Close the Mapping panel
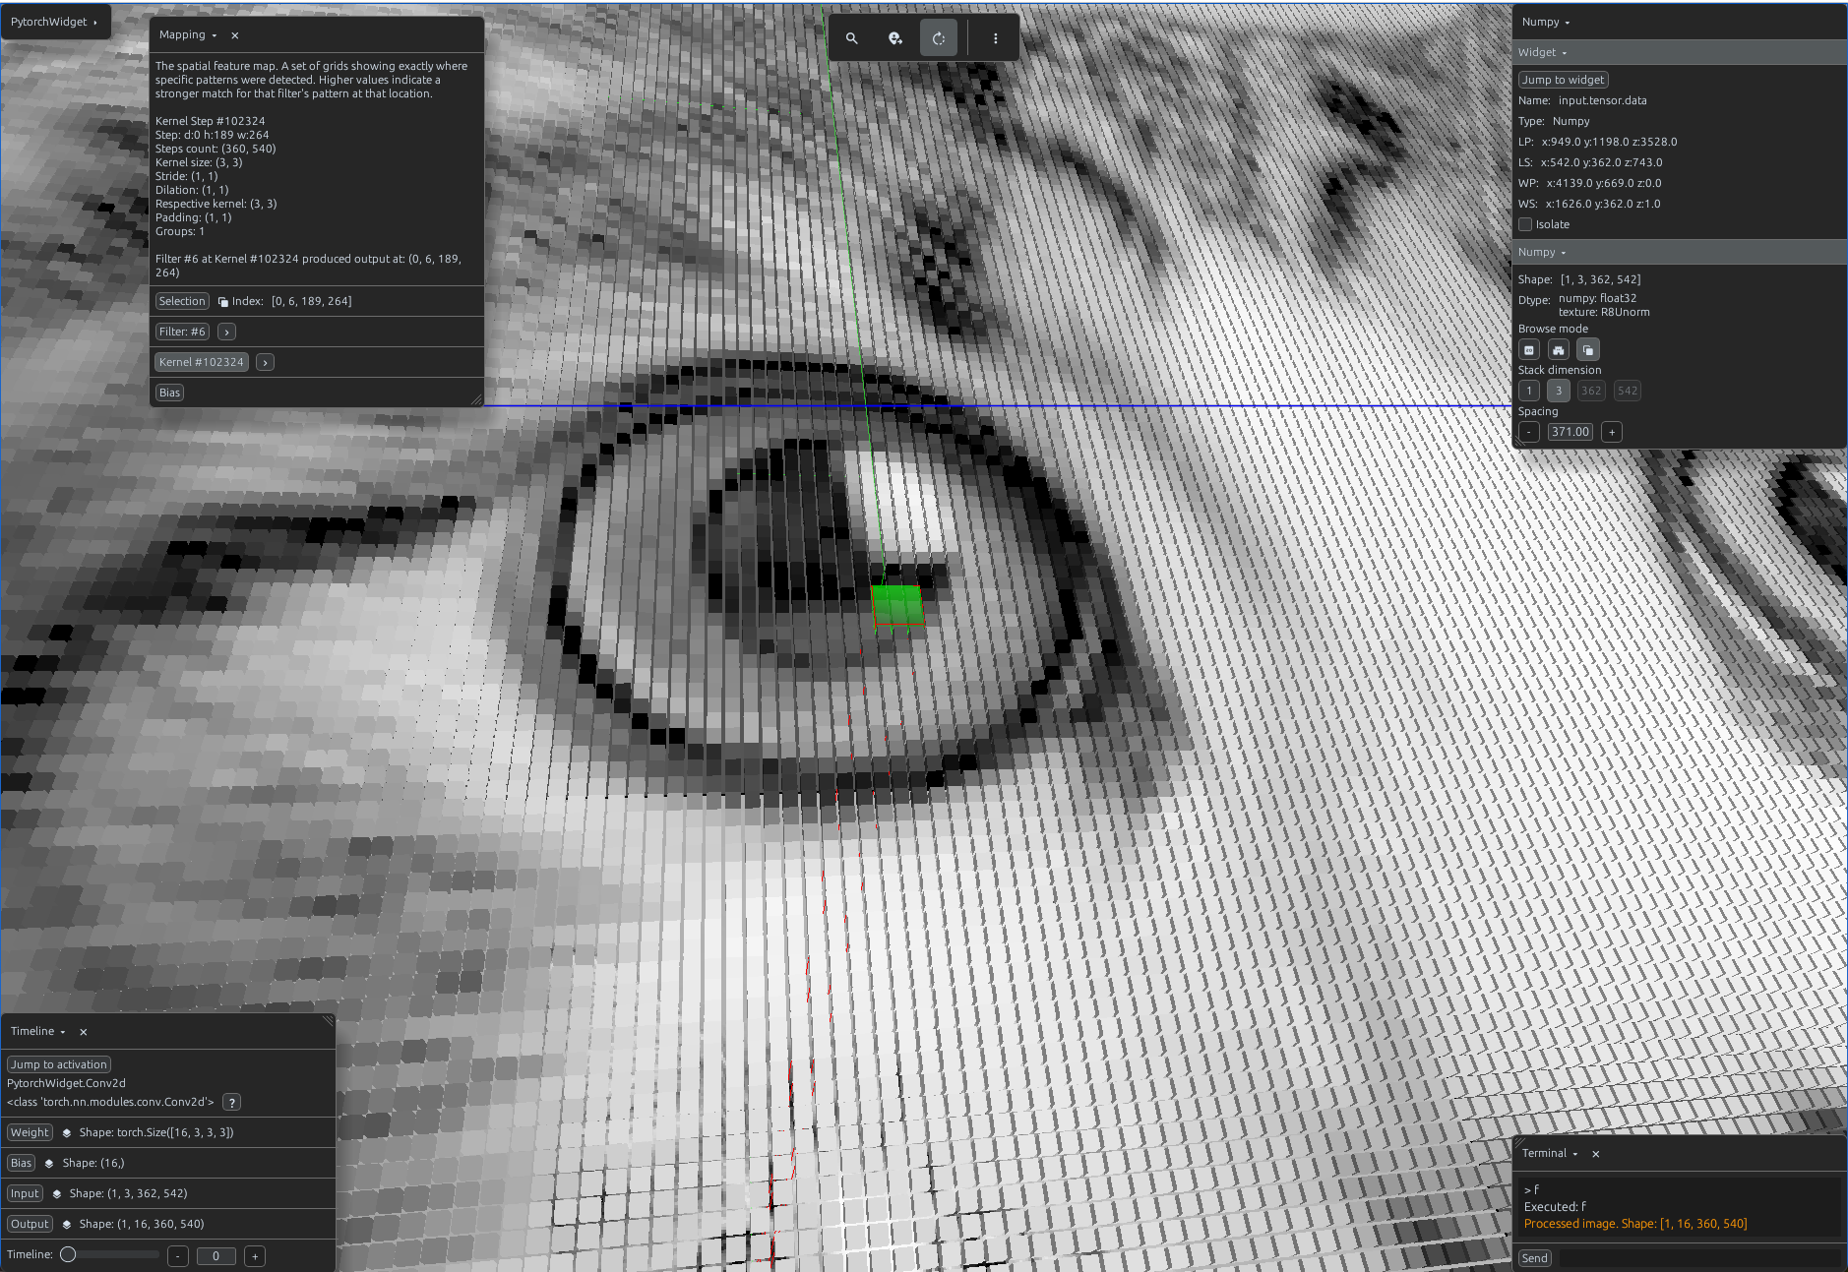 click(235, 35)
